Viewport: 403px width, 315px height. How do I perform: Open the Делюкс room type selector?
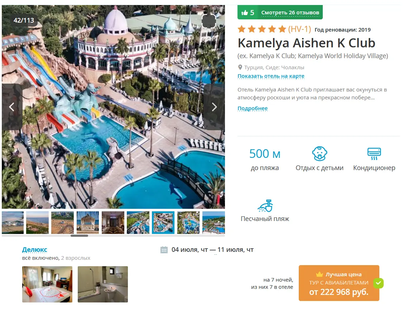click(x=34, y=250)
